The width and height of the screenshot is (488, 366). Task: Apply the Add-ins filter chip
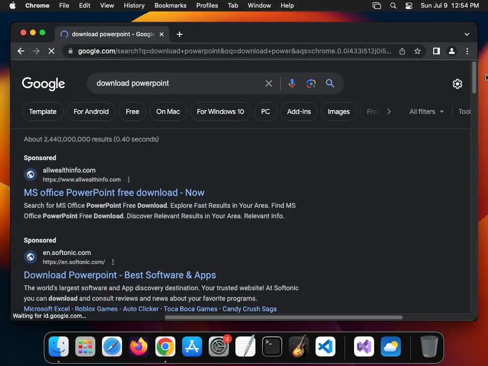[299, 112]
